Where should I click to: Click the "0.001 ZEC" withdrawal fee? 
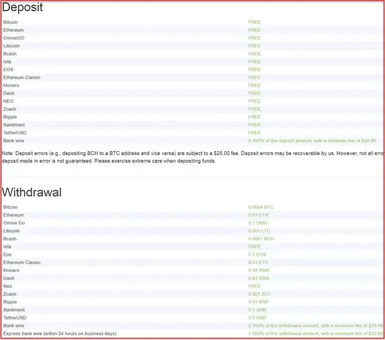click(259, 294)
